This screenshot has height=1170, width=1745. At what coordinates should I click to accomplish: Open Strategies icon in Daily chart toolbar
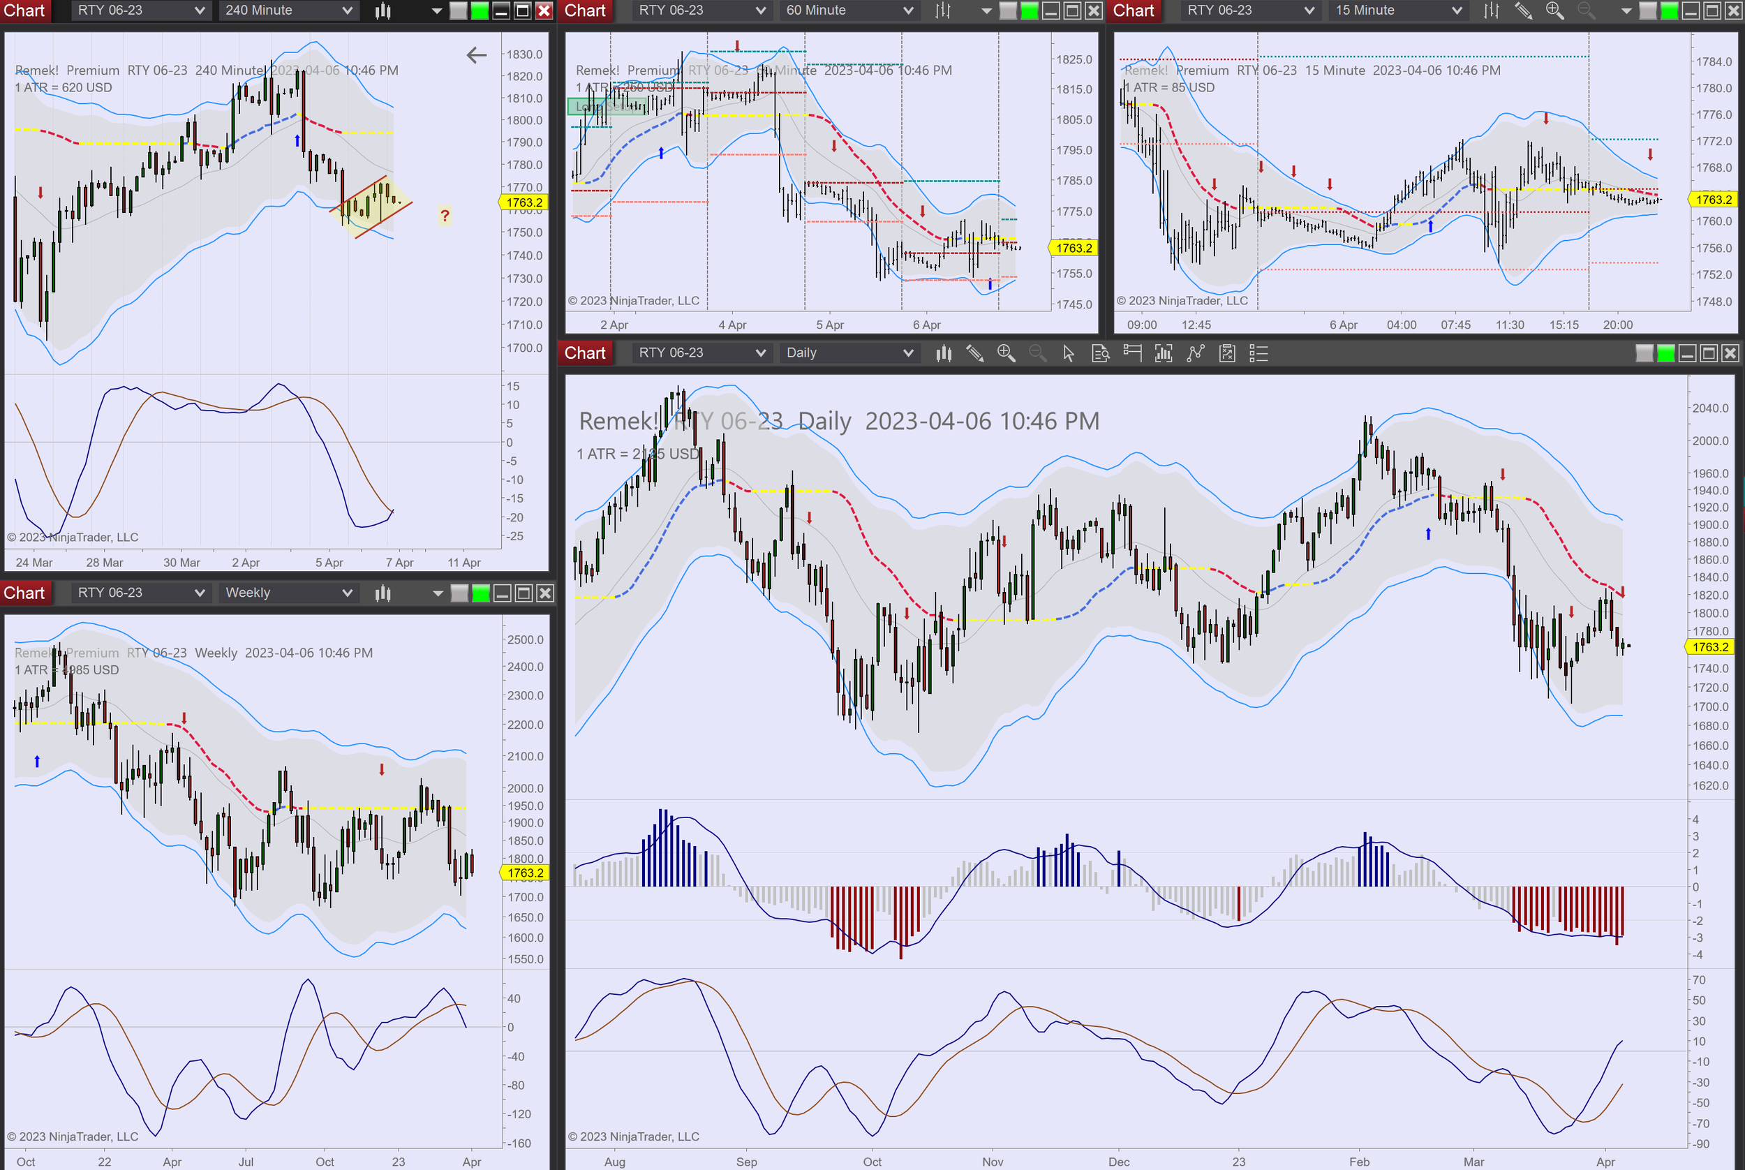pyautogui.click(x=1227, y=353)
